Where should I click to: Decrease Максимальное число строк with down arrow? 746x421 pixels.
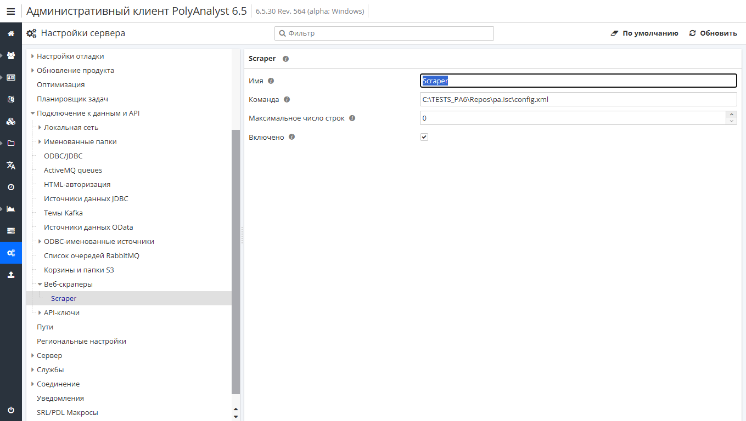click(x=731, y=121)
